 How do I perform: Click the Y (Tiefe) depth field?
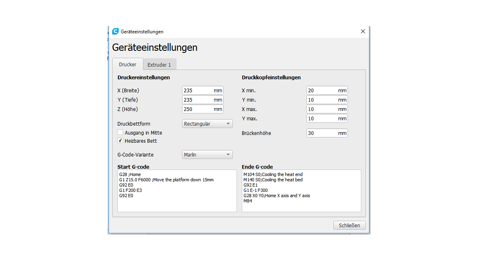[198, 100]
